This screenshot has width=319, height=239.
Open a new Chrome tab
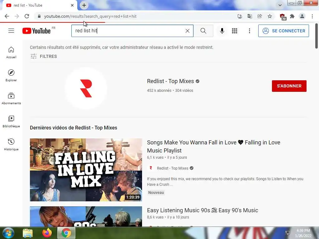click(x=84, y=5)
